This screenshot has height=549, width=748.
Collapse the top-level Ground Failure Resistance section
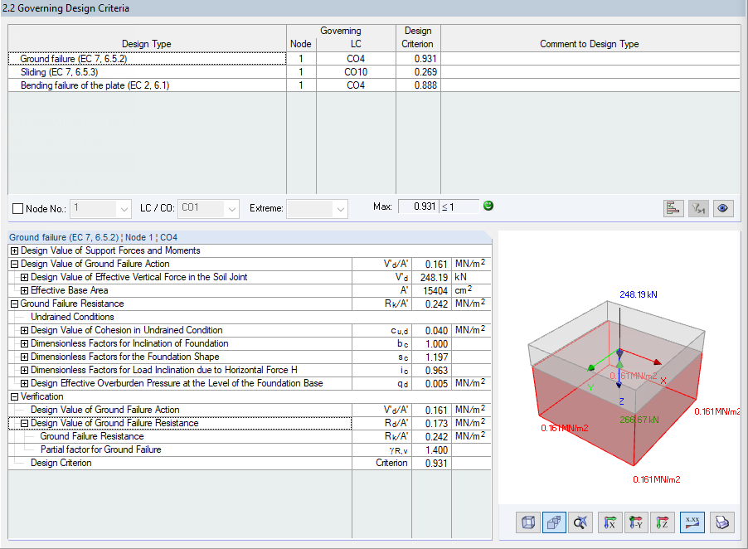[x=14, y=304]
